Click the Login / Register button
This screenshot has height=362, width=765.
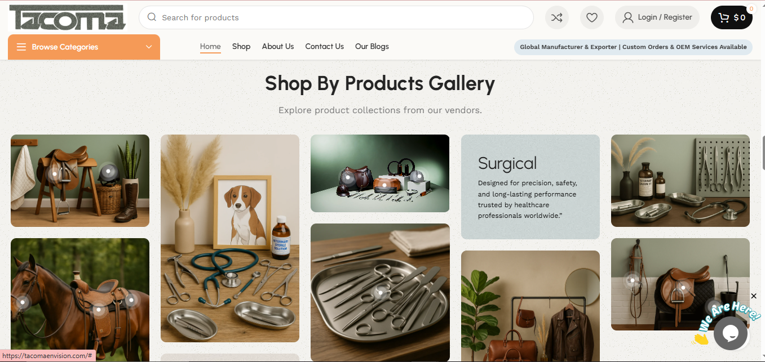[657, 17]
